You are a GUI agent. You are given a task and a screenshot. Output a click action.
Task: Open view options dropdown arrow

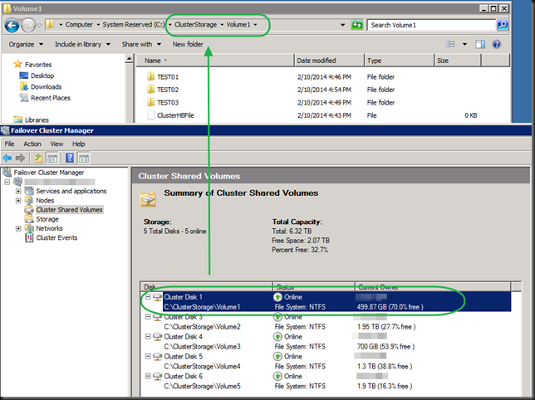[x=464, y=44]
